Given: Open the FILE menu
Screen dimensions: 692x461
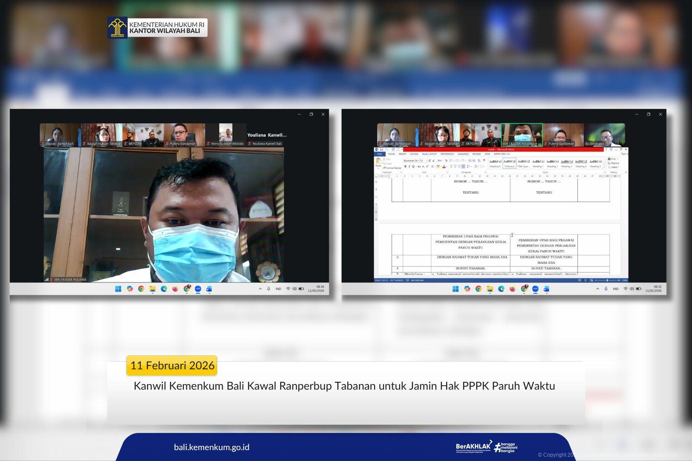Looking at the screenshot, I should point(379,154).
